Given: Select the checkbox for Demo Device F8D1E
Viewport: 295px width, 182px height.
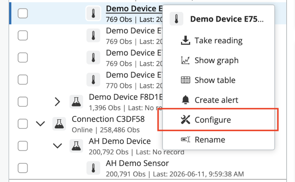Looking at the screenshot, I should [23, 102].
